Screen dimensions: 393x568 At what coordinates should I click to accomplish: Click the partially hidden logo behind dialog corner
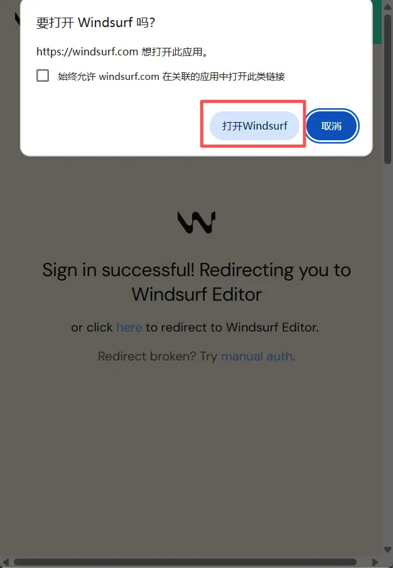pos(17,18)
